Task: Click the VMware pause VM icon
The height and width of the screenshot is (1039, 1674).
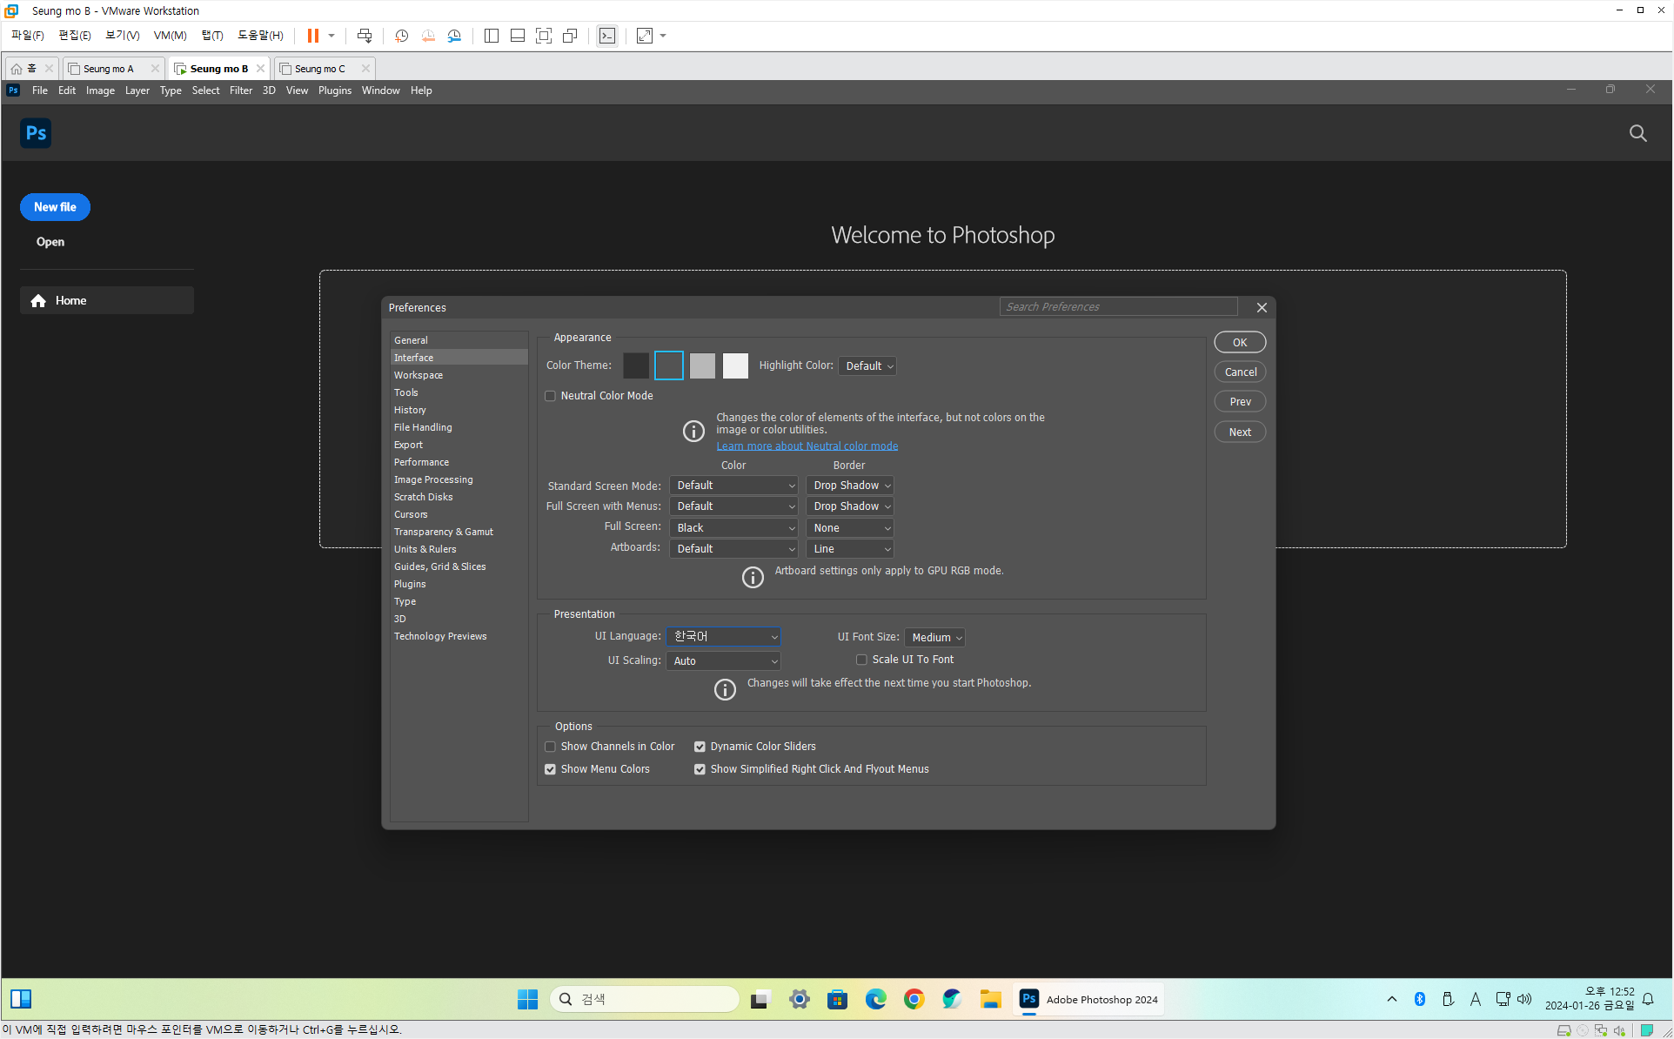Action: pyautogui.click(x=312, y=36)
